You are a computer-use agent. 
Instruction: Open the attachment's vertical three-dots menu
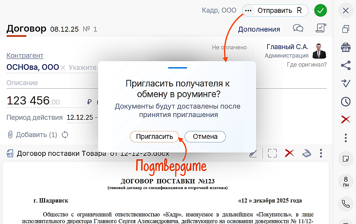tap(321, 153)
